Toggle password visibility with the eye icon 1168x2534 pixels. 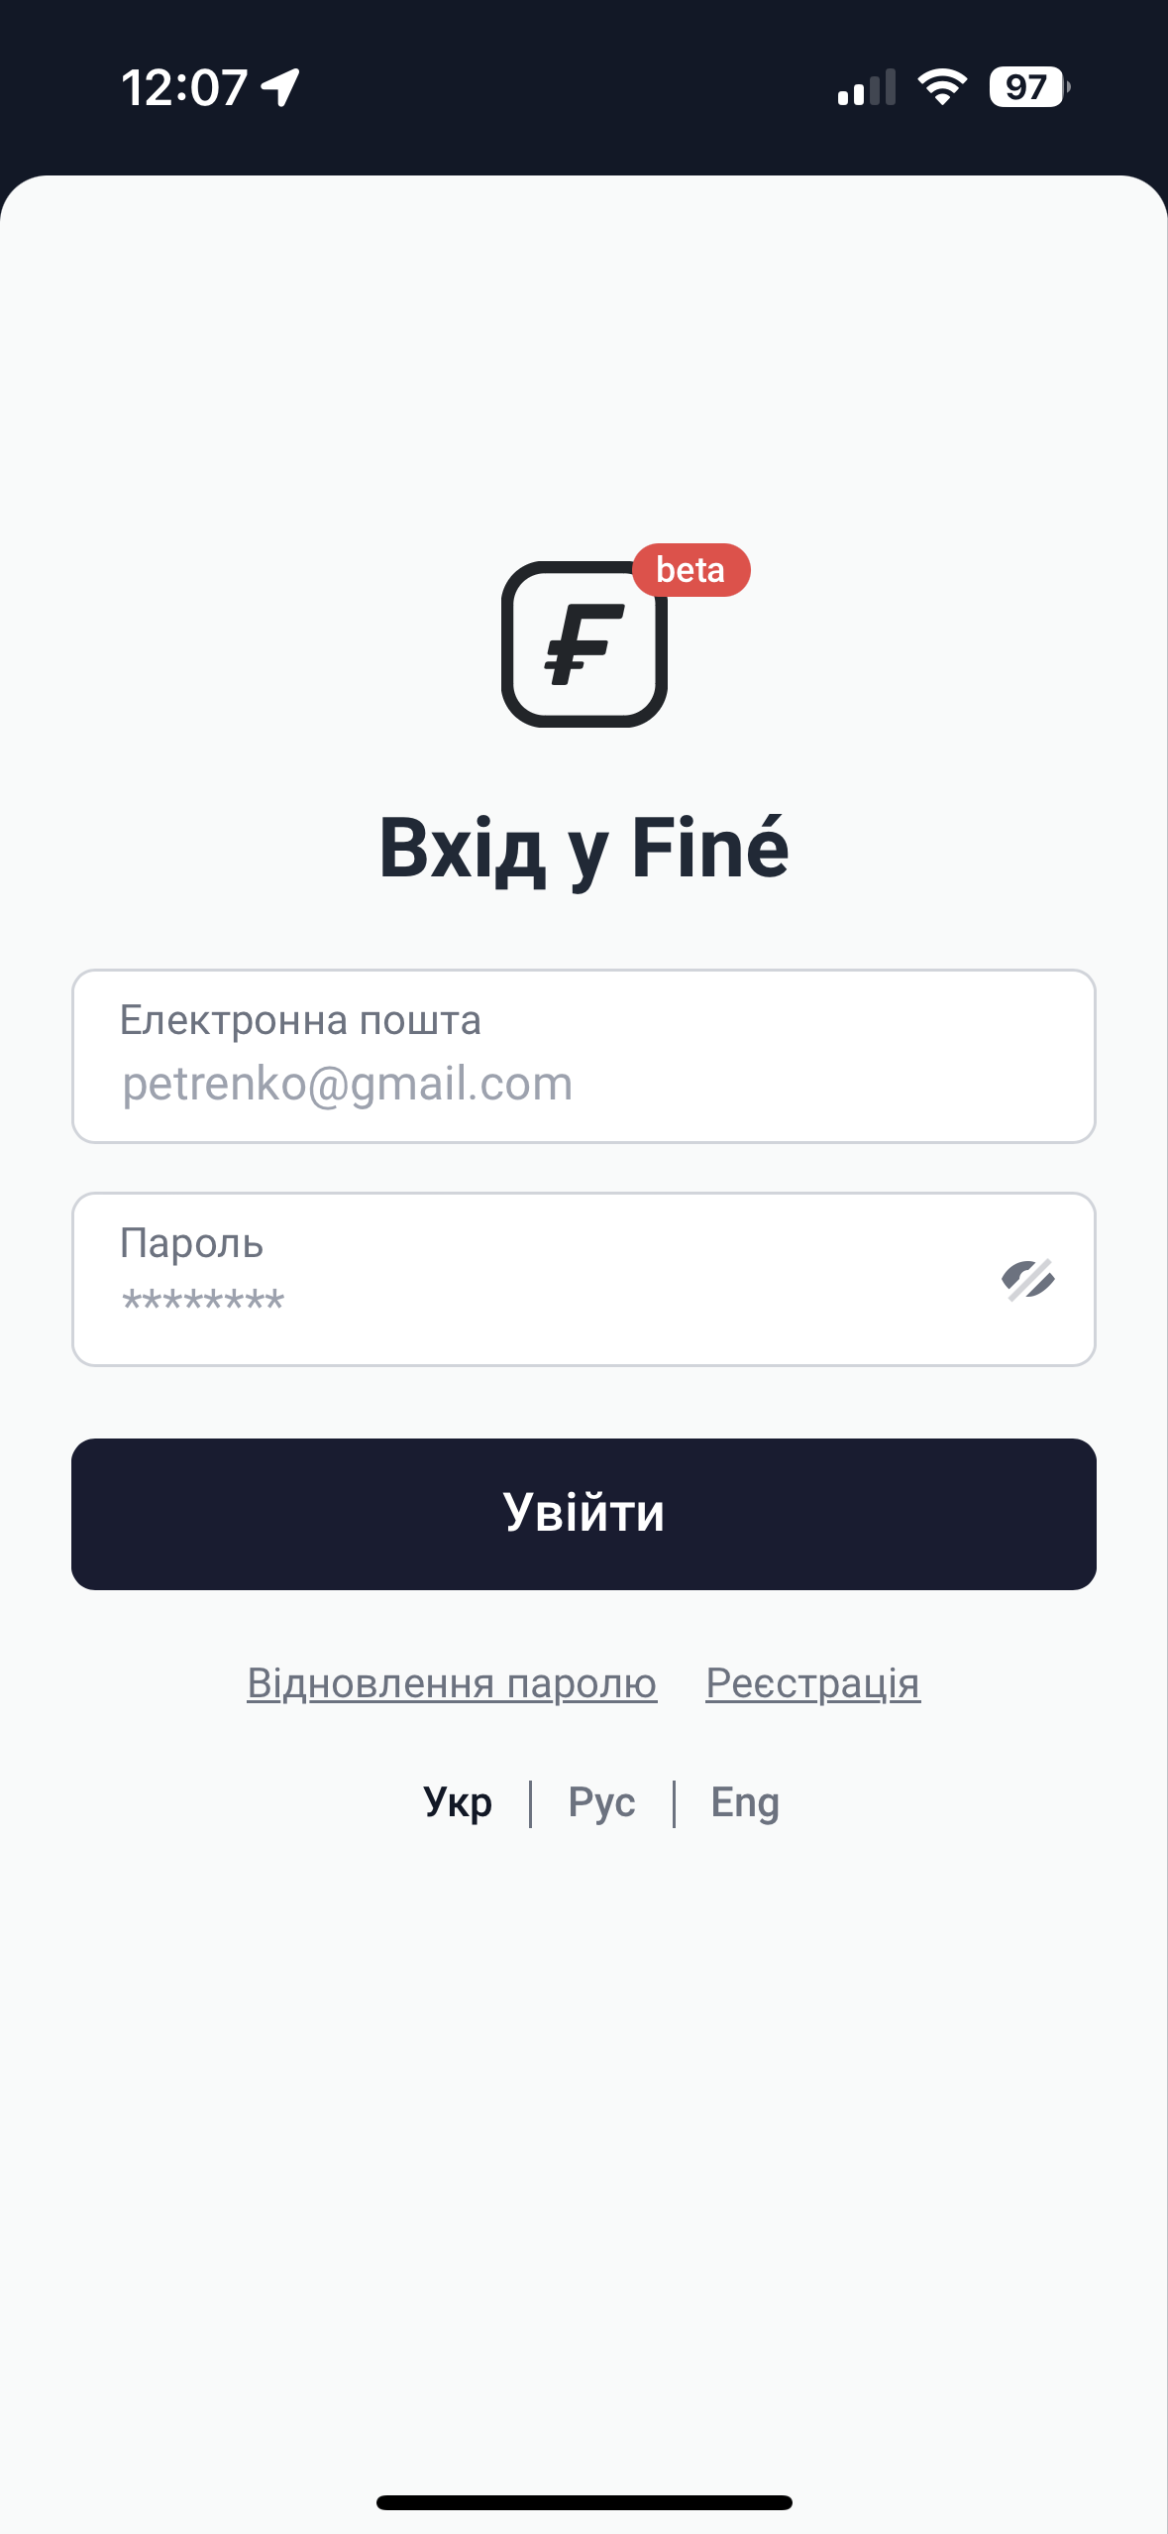[1027, 1280]
